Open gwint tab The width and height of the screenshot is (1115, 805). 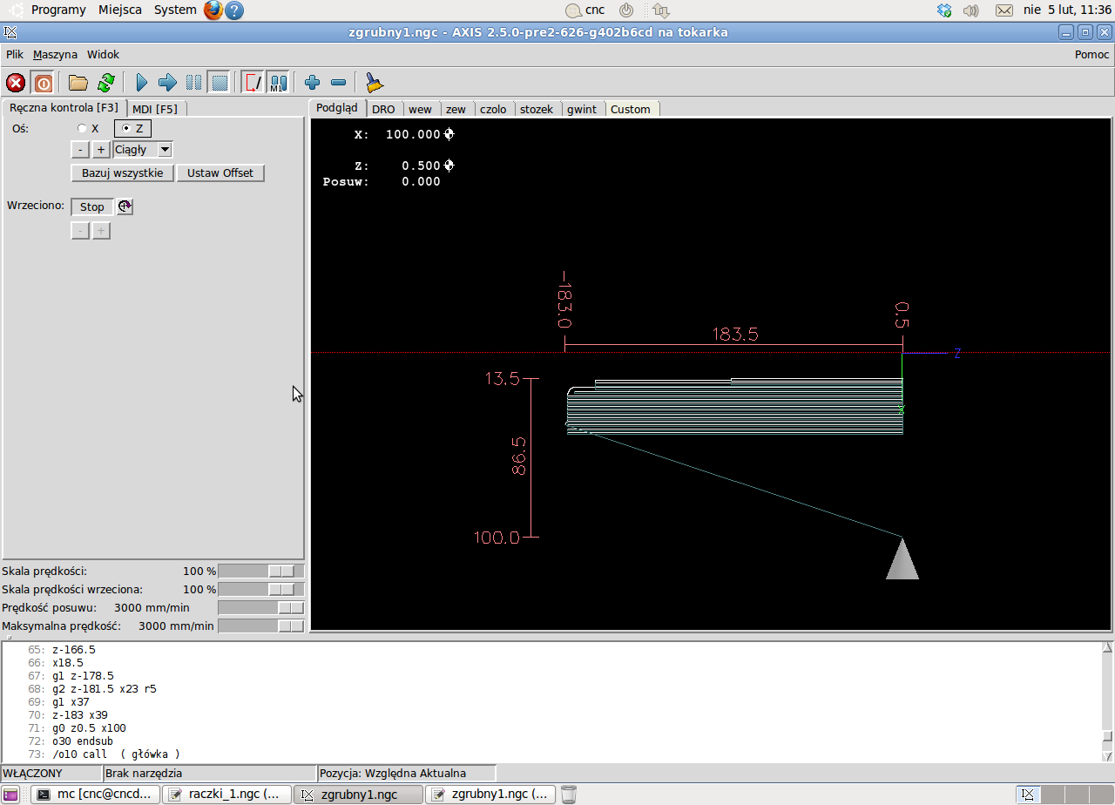(x=582, y=109)
